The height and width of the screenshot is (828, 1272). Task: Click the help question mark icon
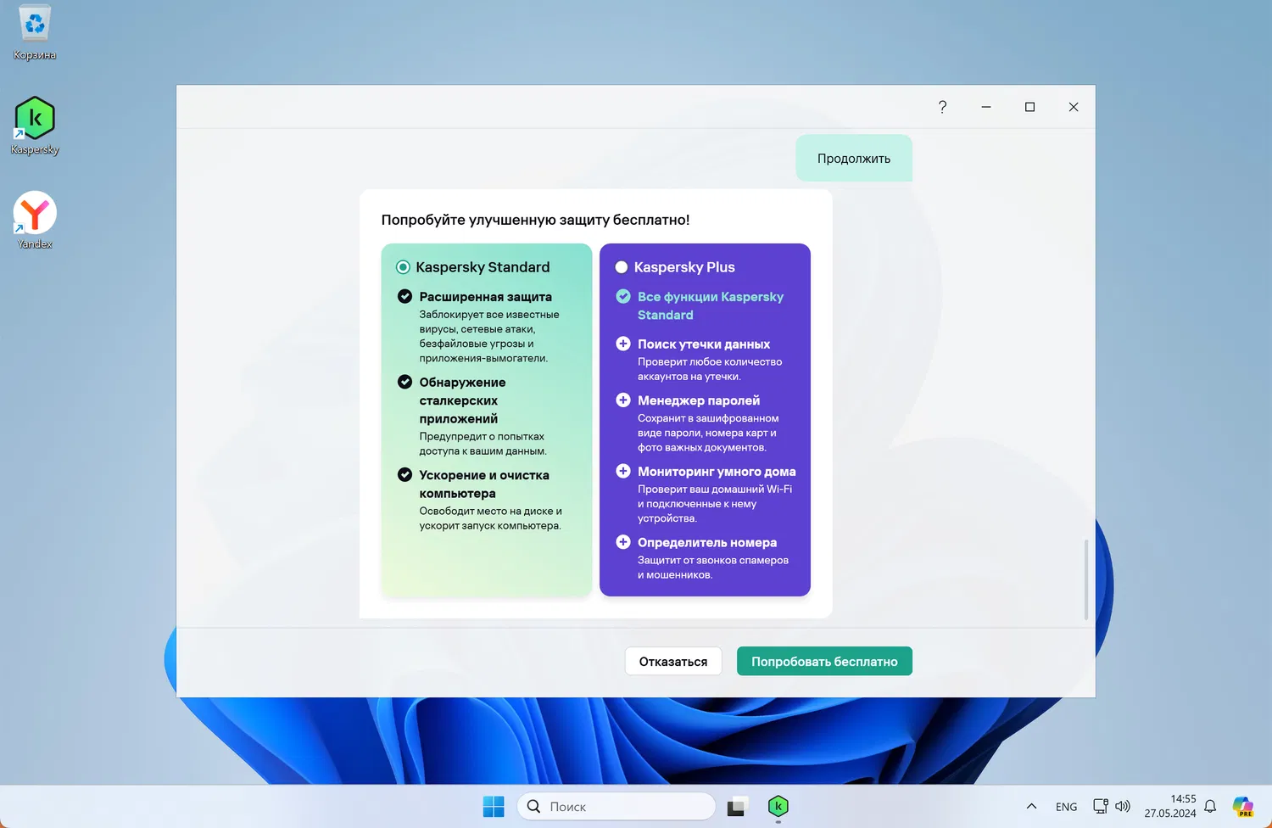click(942, 107)
